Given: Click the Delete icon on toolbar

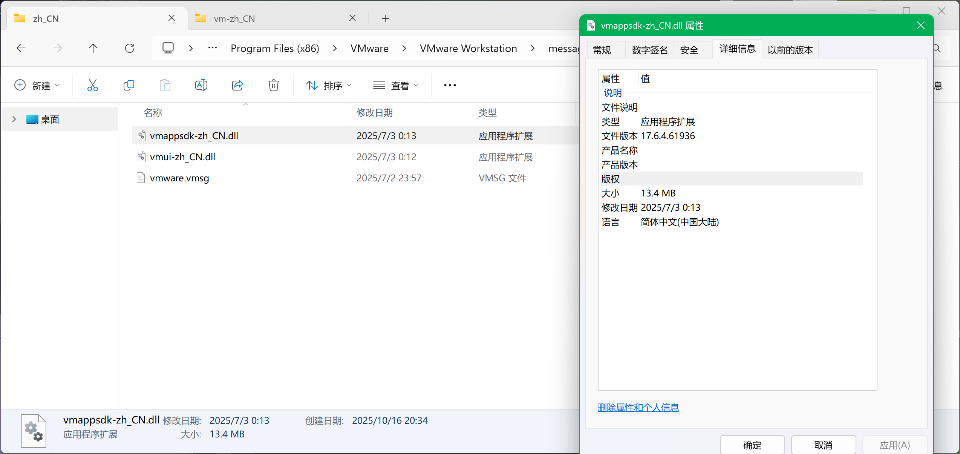Looking at the screenshot, I should [x=274, y=85].
